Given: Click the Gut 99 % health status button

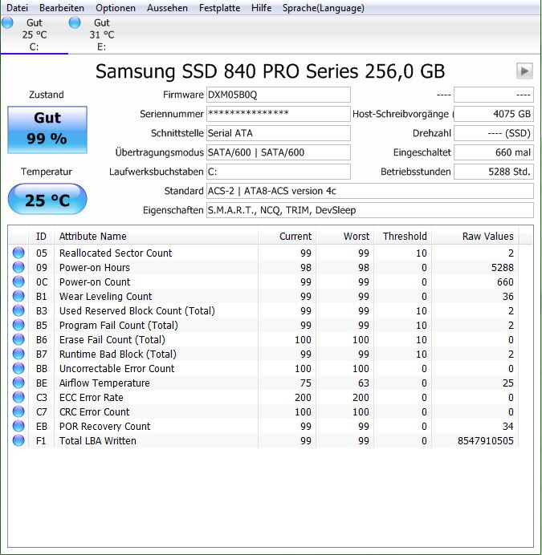Looking at the screenshot, I should point(47,130).
